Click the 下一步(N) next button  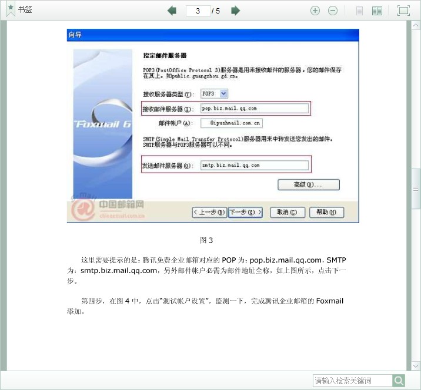pos(245,212)
